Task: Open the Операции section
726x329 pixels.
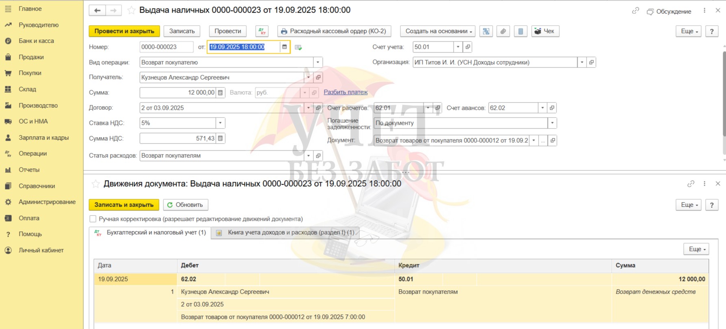Action: pos(33,153)
